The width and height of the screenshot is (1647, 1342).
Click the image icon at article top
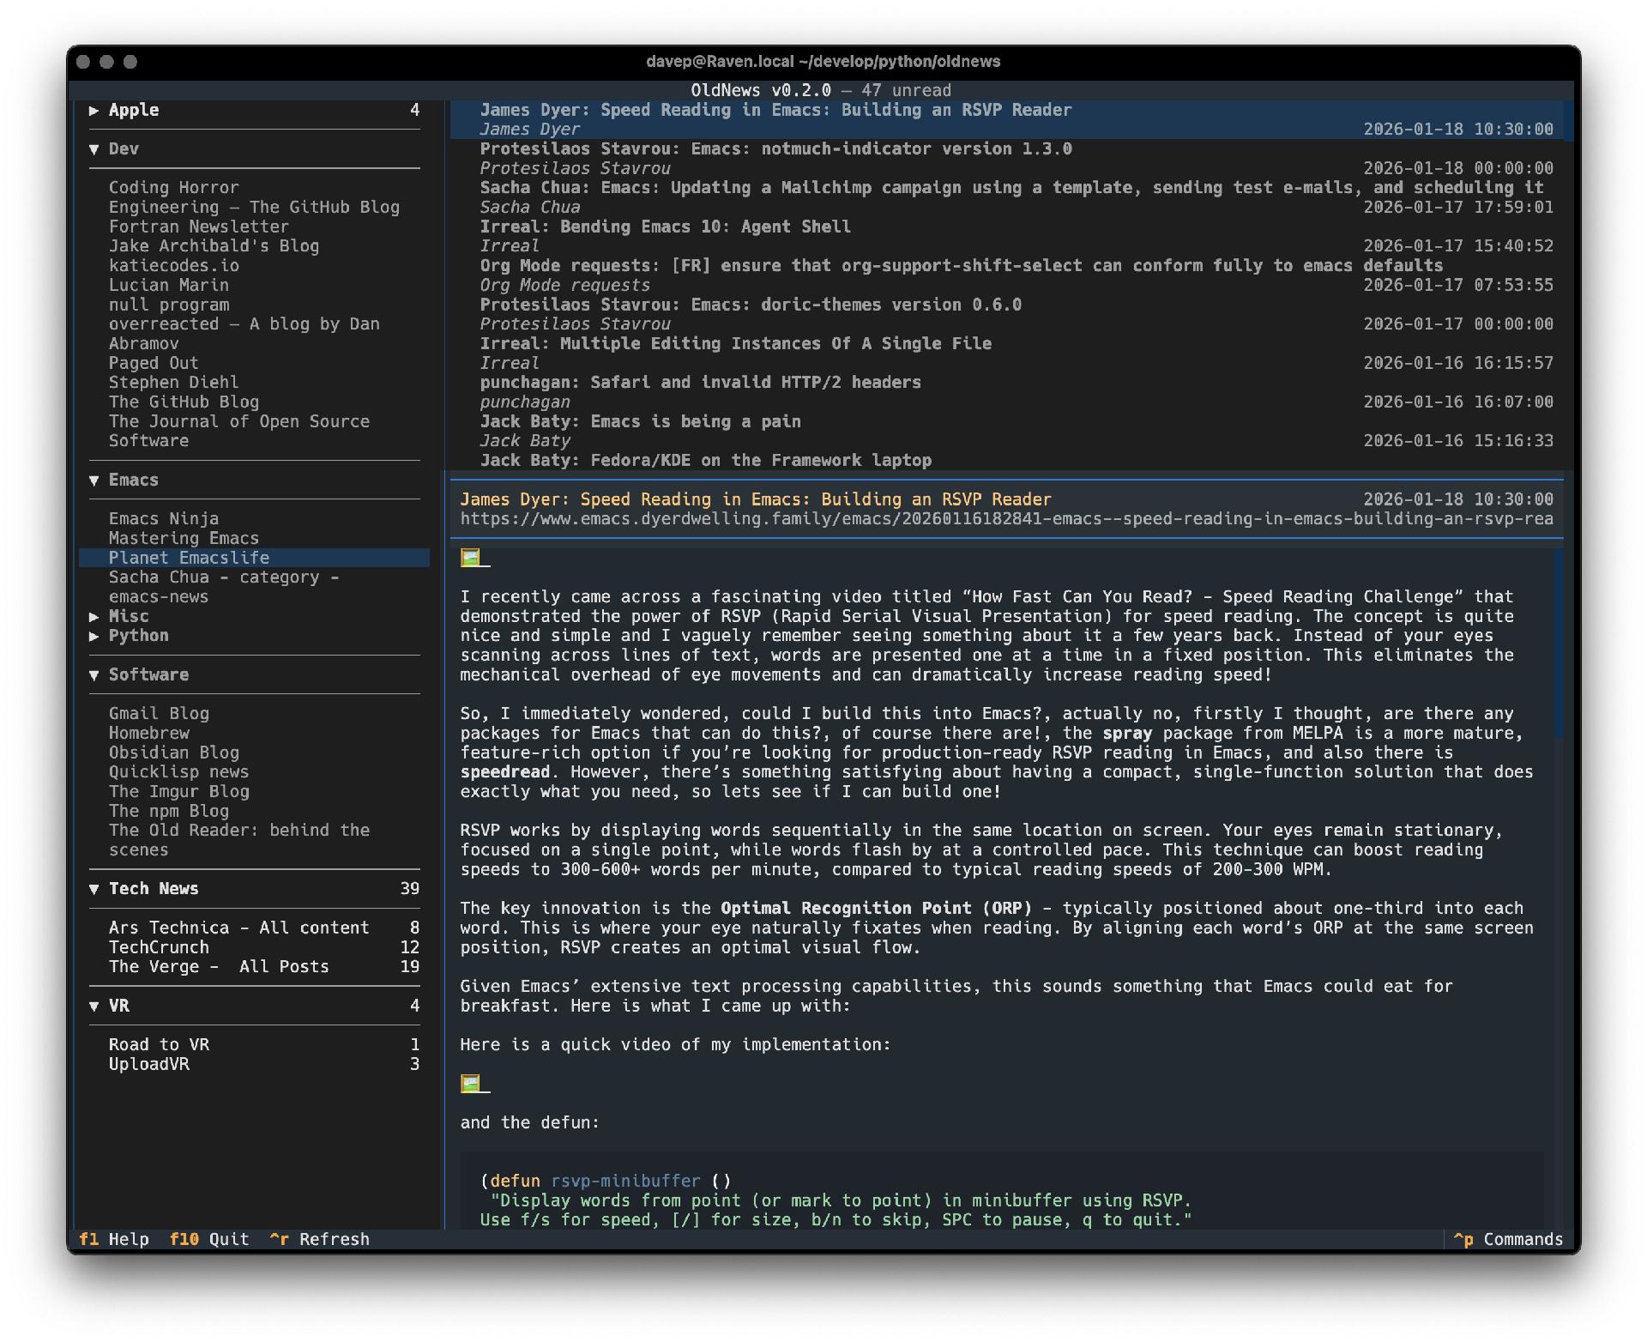coord(471,558)
